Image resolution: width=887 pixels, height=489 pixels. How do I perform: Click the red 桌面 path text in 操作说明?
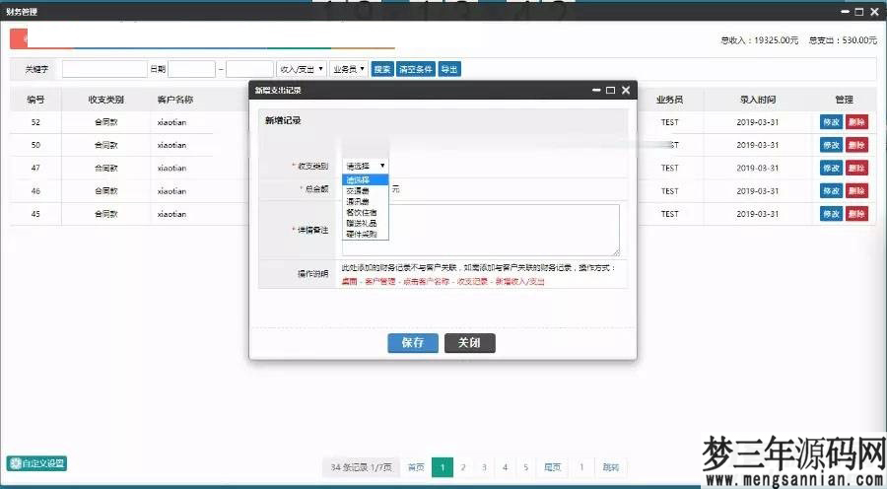(x=349, y=281)
